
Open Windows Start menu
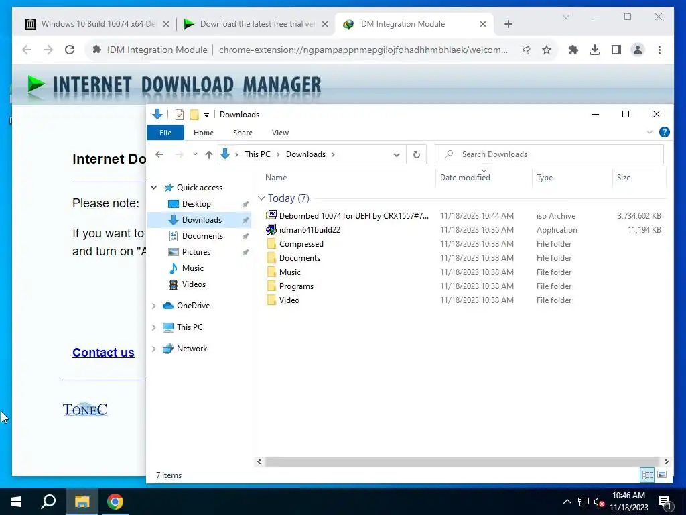click(16, 502)
